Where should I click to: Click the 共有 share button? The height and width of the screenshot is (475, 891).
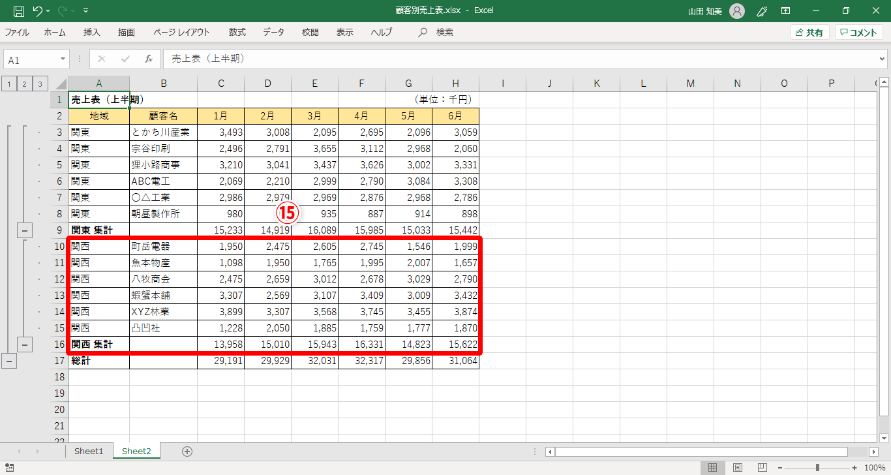(809, 32)
